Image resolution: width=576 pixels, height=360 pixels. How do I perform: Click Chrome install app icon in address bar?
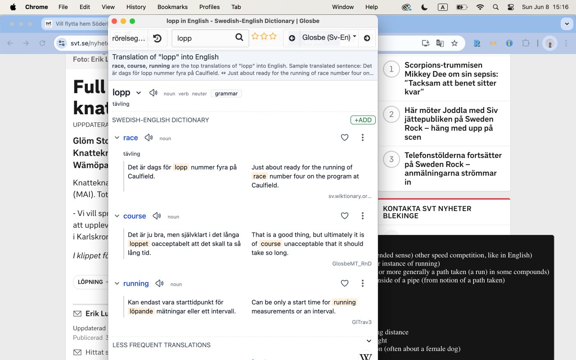point(425,43)
